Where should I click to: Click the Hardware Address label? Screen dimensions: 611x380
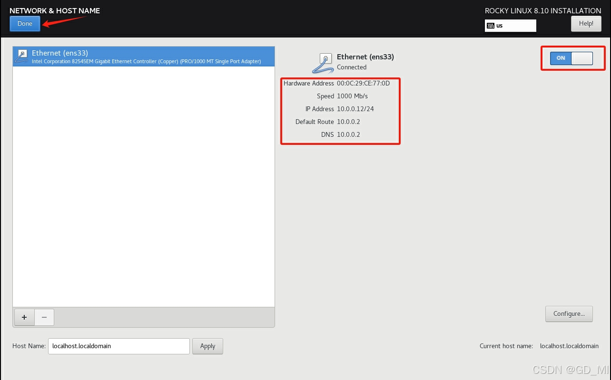click(309, 83)
